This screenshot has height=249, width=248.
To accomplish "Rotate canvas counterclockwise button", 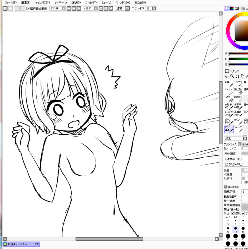I will [101, 8].
